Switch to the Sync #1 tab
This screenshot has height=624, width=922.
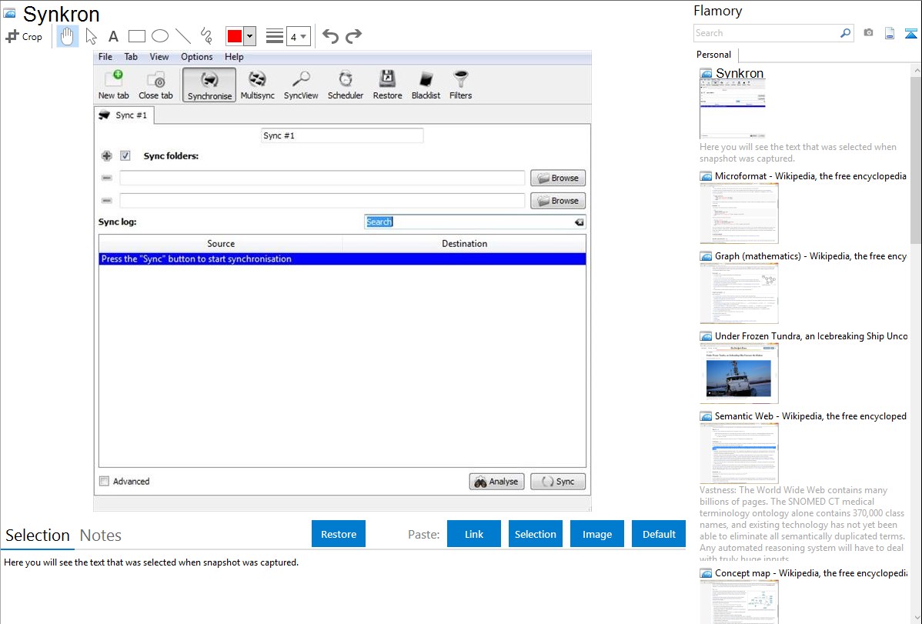[x=124, y=115]
